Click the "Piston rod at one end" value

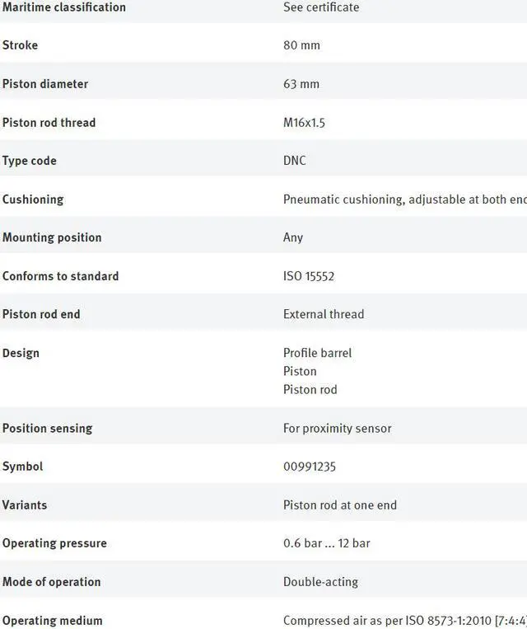point(340,505)
